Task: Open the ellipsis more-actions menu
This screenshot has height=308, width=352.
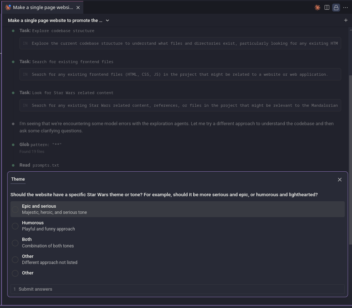Action: tap(345, 7)
